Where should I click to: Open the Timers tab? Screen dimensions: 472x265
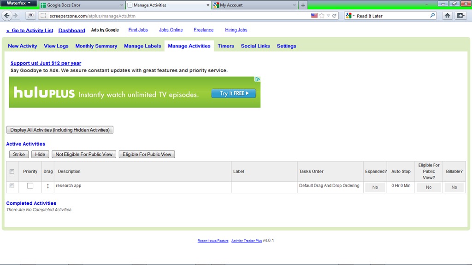click(226, 46)
